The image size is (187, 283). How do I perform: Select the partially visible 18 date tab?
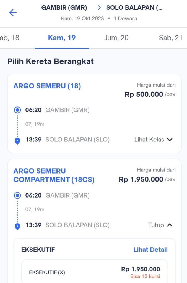[x=10, y=38]
